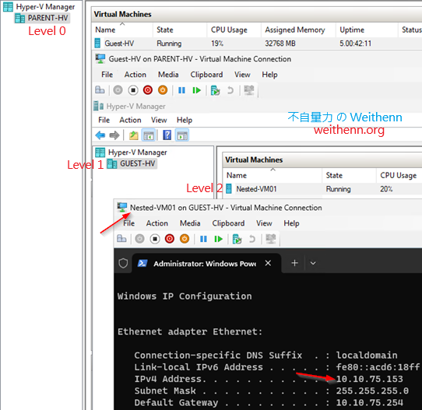This screenshot has width=422, height=410.
Task: Click red Shut Down icon in Guest-HV connection toolbar
Action: pos(148,90)
